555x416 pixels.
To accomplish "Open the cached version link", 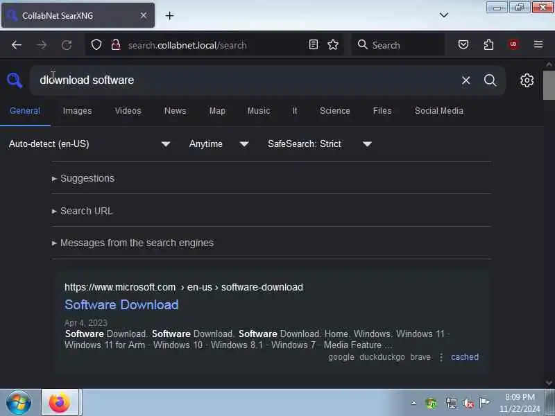I will (465, 357).
